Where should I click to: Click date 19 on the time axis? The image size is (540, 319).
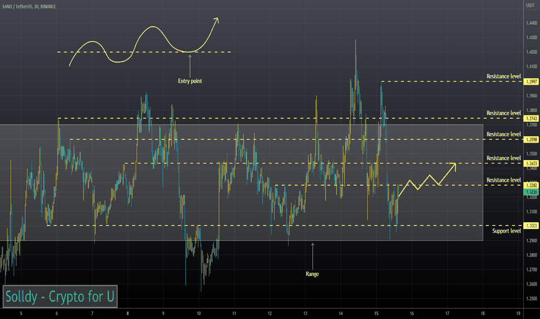[x=519, y=313]
